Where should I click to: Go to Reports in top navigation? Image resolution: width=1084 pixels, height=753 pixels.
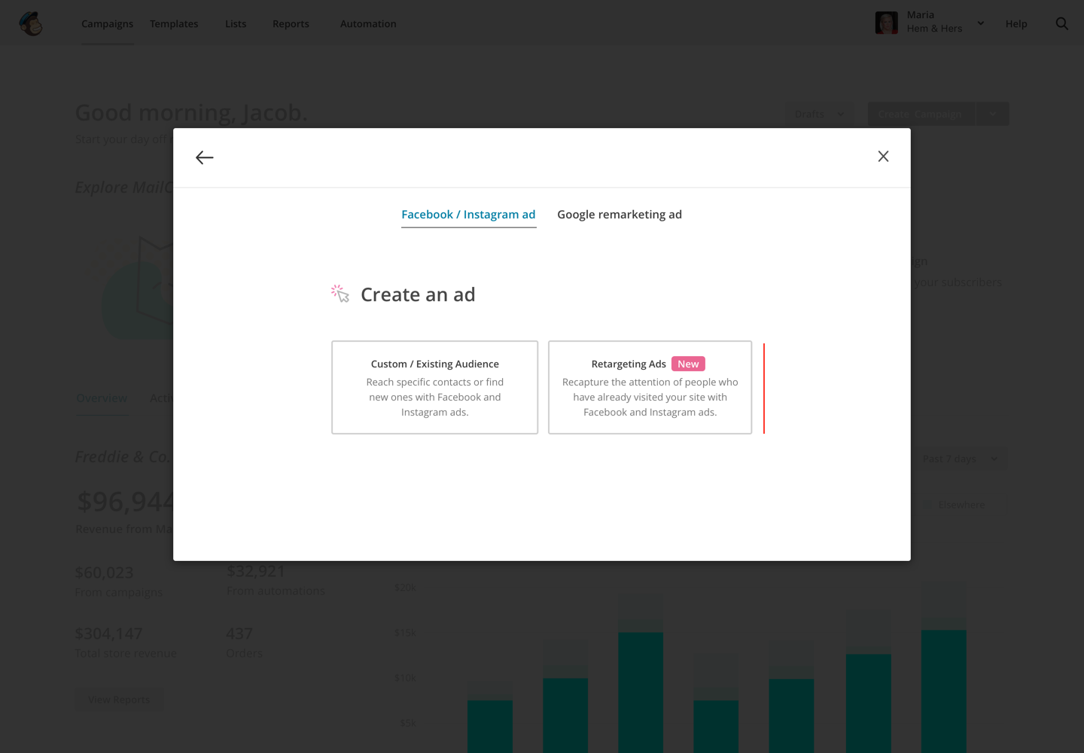291,24
